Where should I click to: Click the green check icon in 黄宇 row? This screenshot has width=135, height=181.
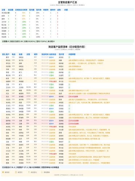coord(69,57)
